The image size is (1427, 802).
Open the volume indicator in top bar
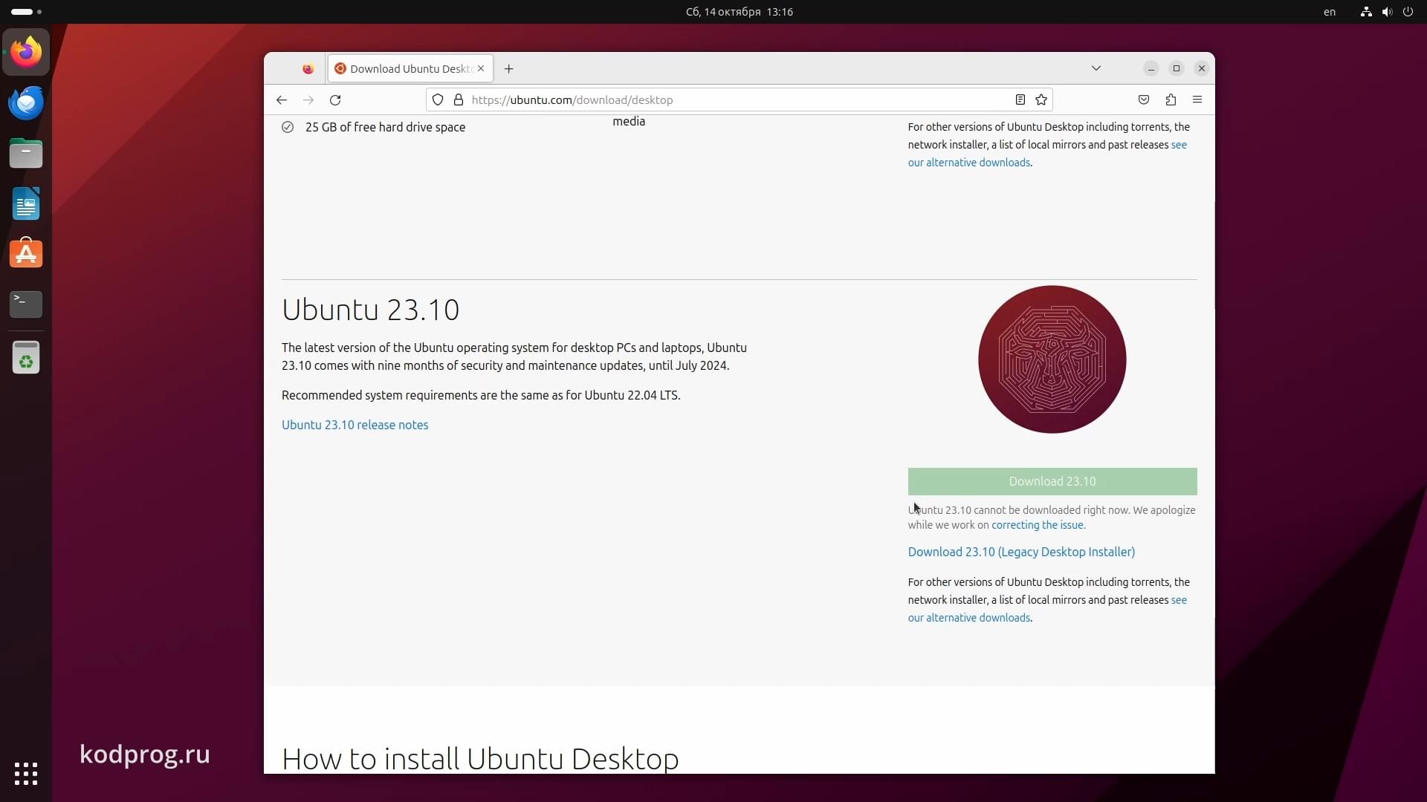[1387, 12]
